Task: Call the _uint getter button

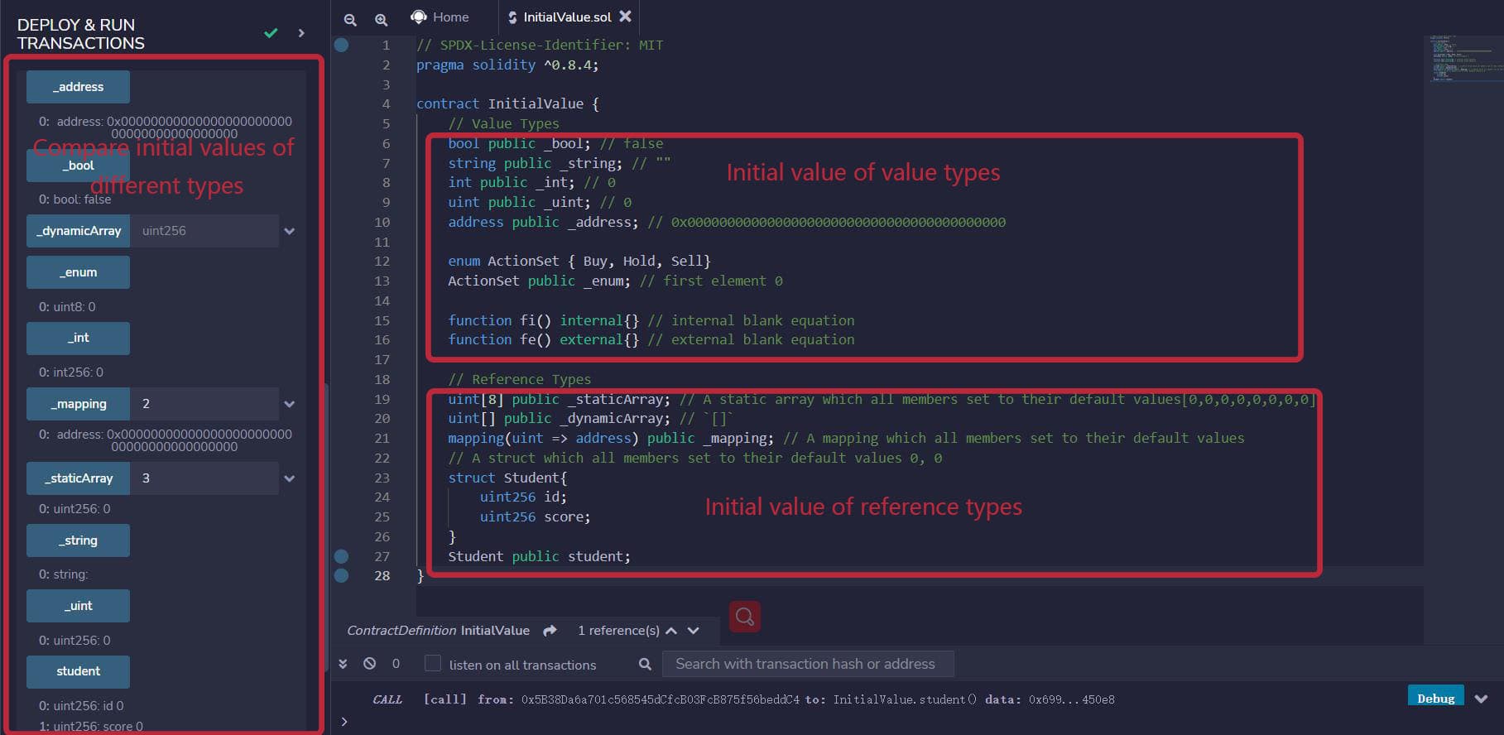Action: (x=78, y=606)
